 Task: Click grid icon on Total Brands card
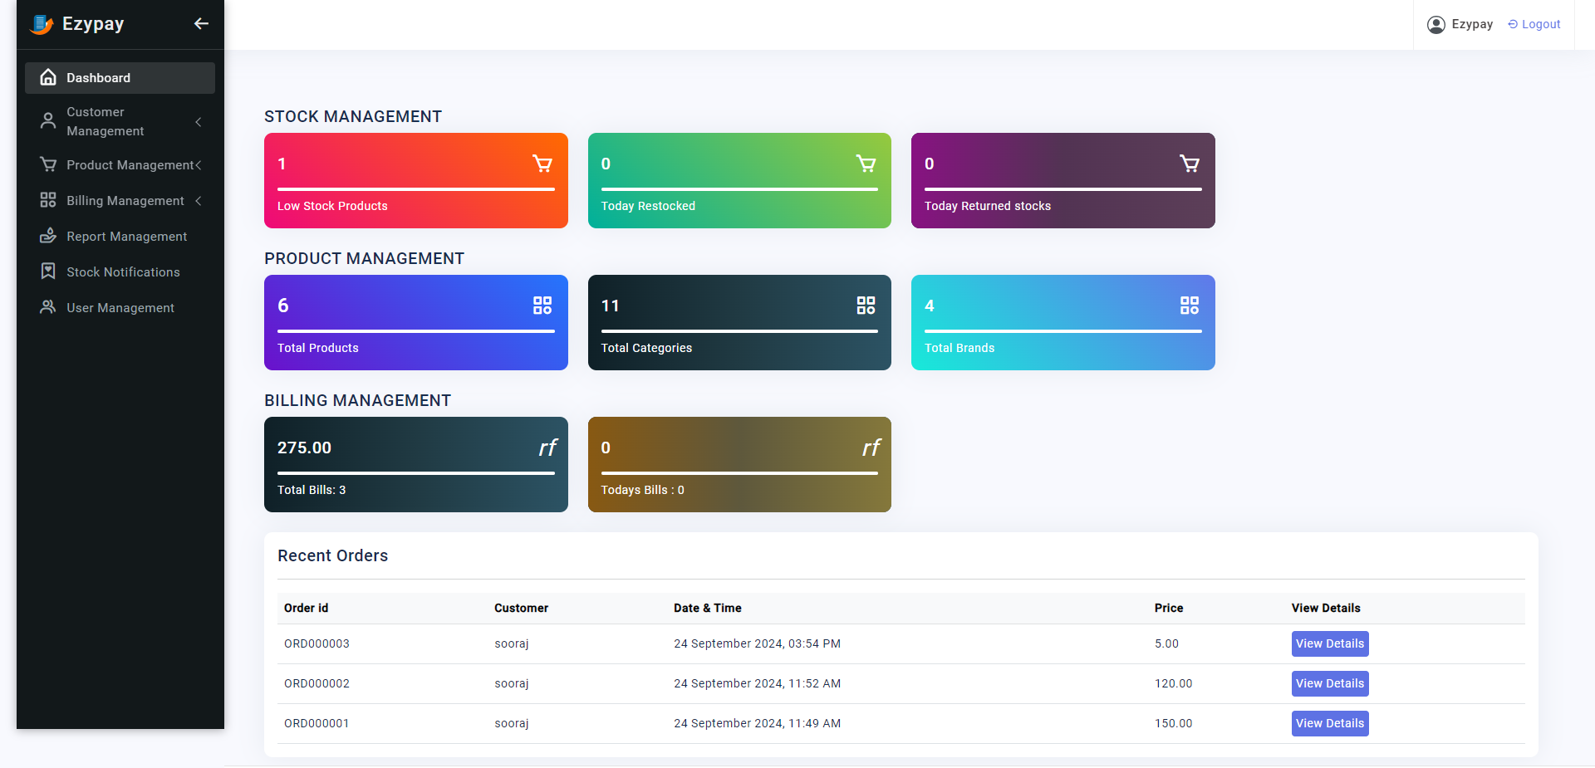[1189, 306]
